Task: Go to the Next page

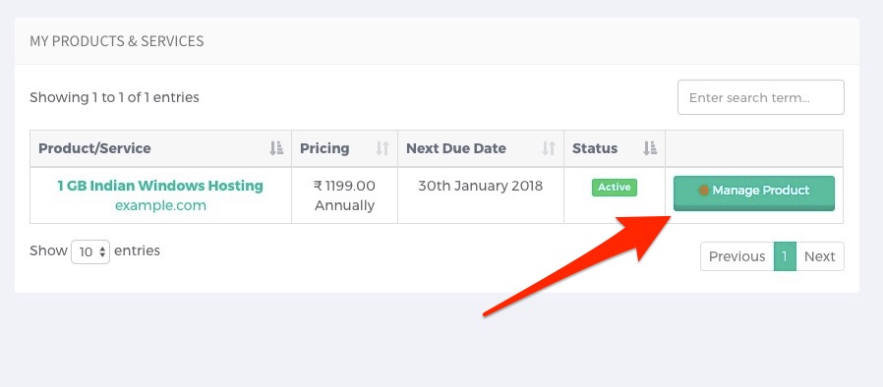Action: tap(819, 256)
